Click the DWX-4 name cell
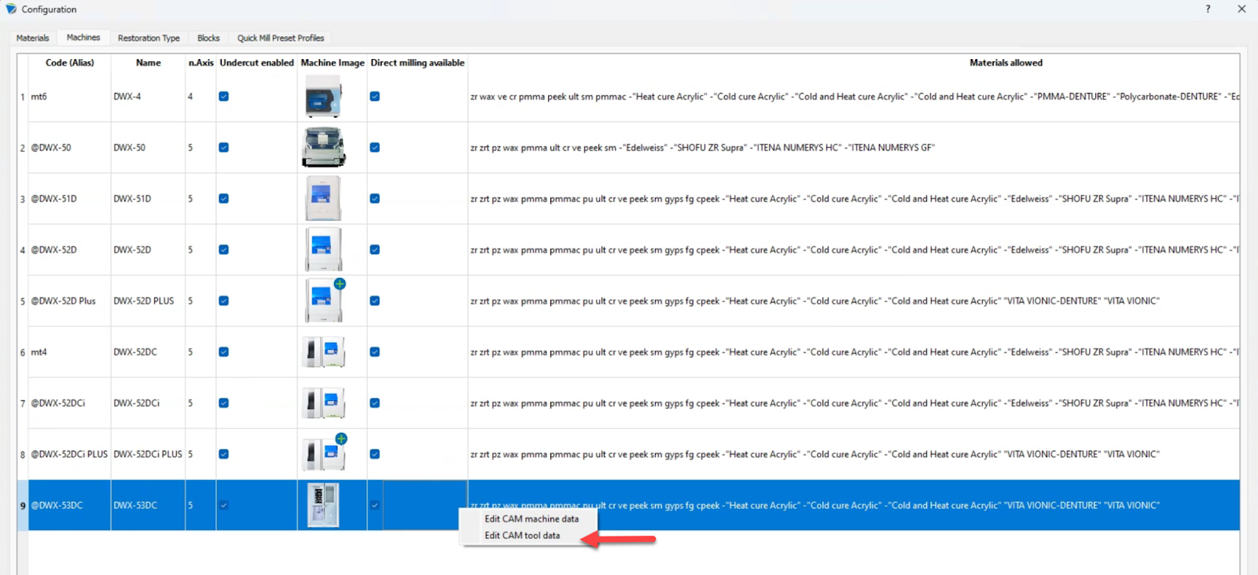 [148, 97]
